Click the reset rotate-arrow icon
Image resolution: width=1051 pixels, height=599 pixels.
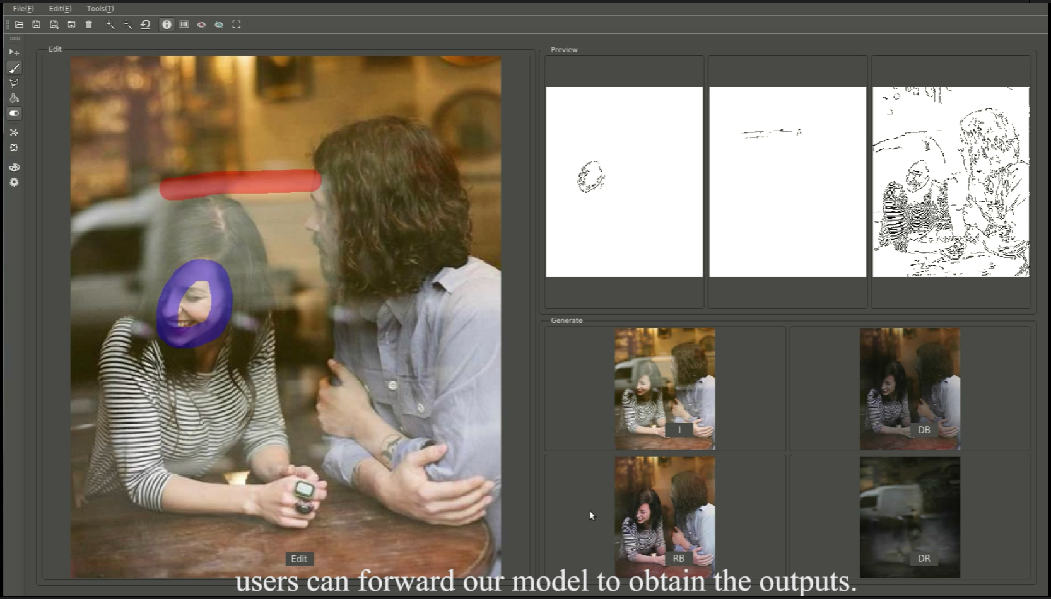tap(145, 25)
